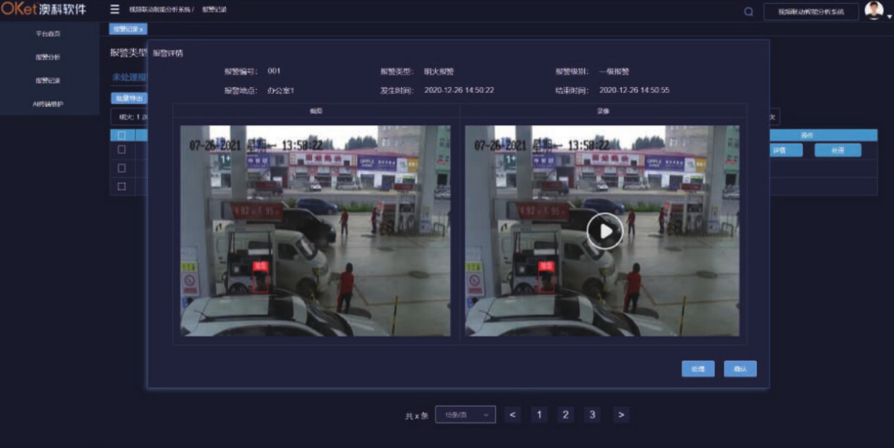Jump to page 2
The height and width of the screenshot is (448, 894).
(565, 415)
